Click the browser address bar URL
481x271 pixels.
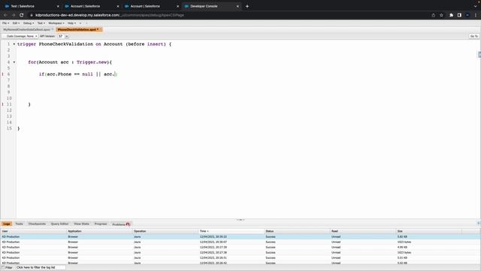pyautogui.click(x=110, y=15)
